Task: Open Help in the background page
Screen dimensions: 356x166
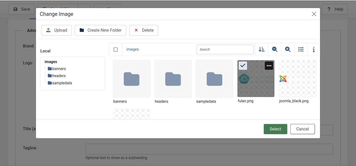Action: tap(335, 9)
